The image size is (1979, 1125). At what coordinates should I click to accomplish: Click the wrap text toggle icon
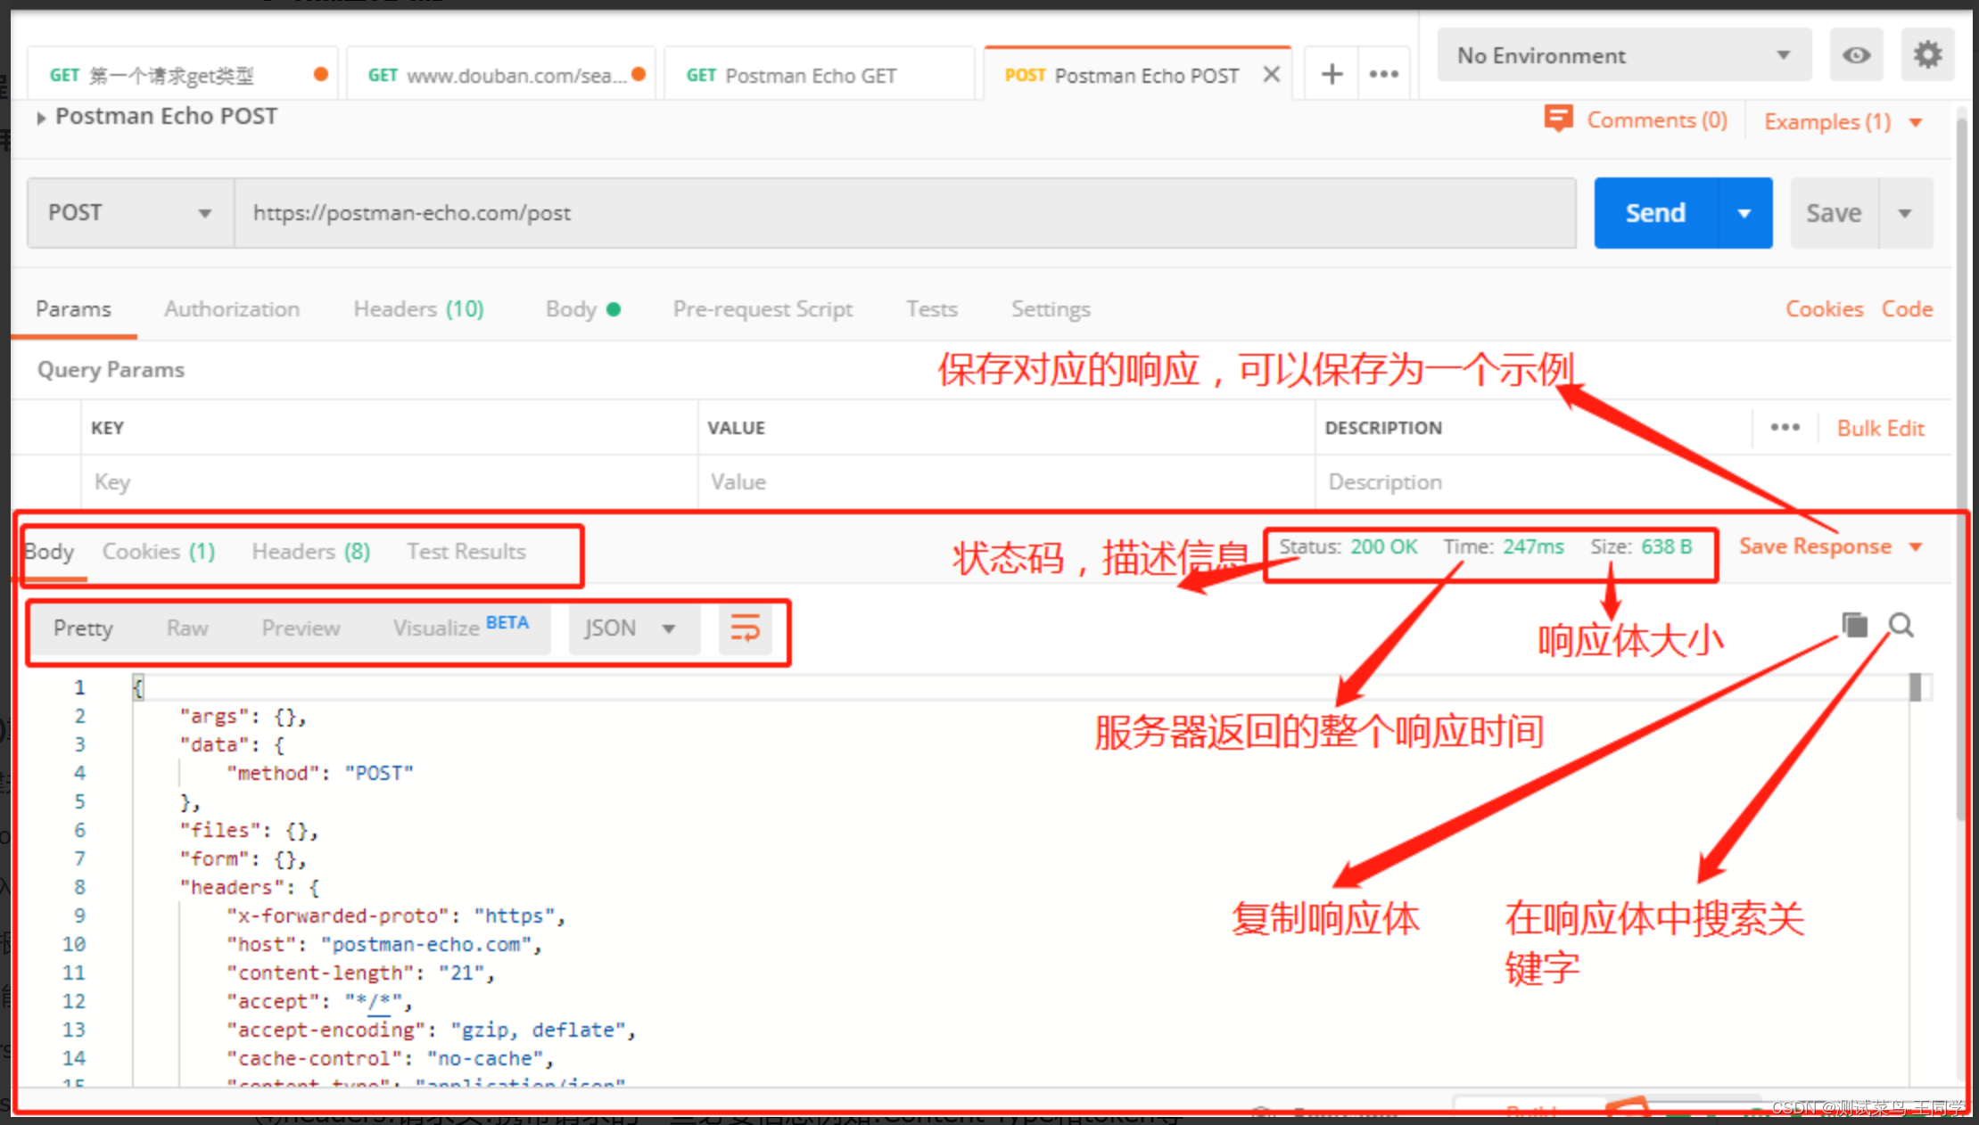(746, 627)
